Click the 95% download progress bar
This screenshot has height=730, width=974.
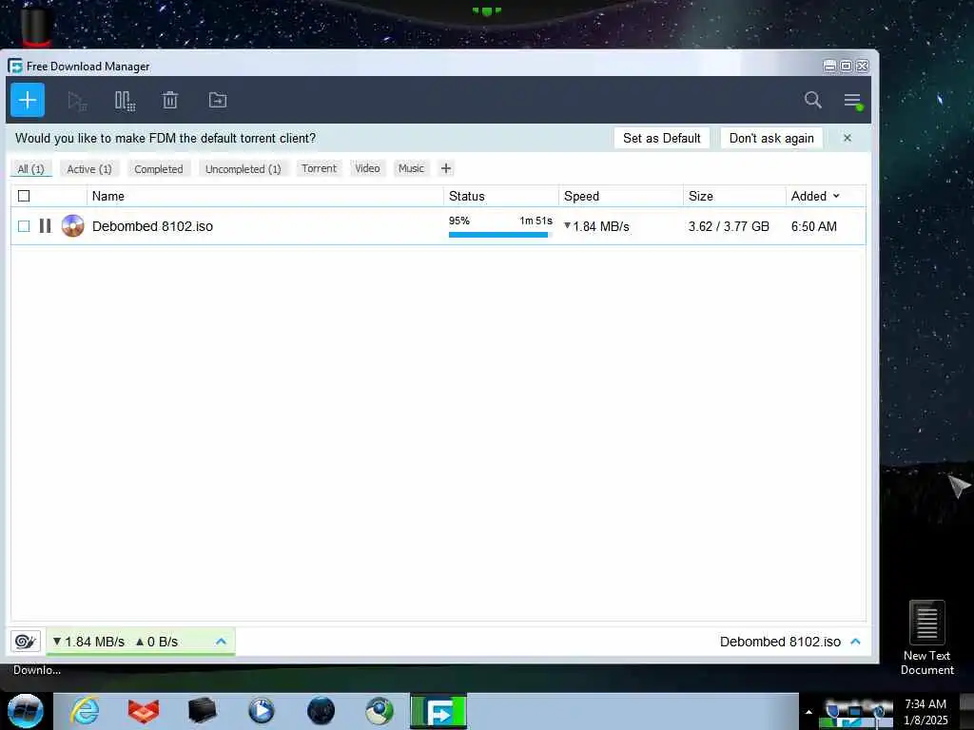pos(500,235)
